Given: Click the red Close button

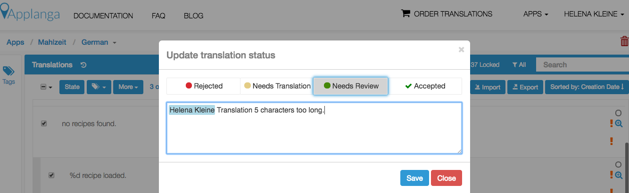Looking at the screenshot, I should point(447,178).
